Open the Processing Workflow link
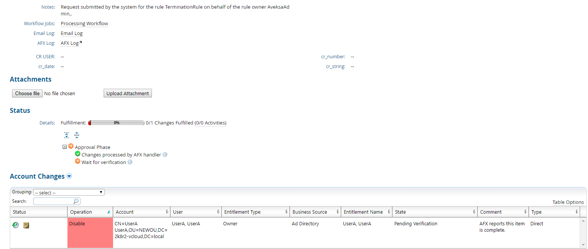 (x=84, y=23)
